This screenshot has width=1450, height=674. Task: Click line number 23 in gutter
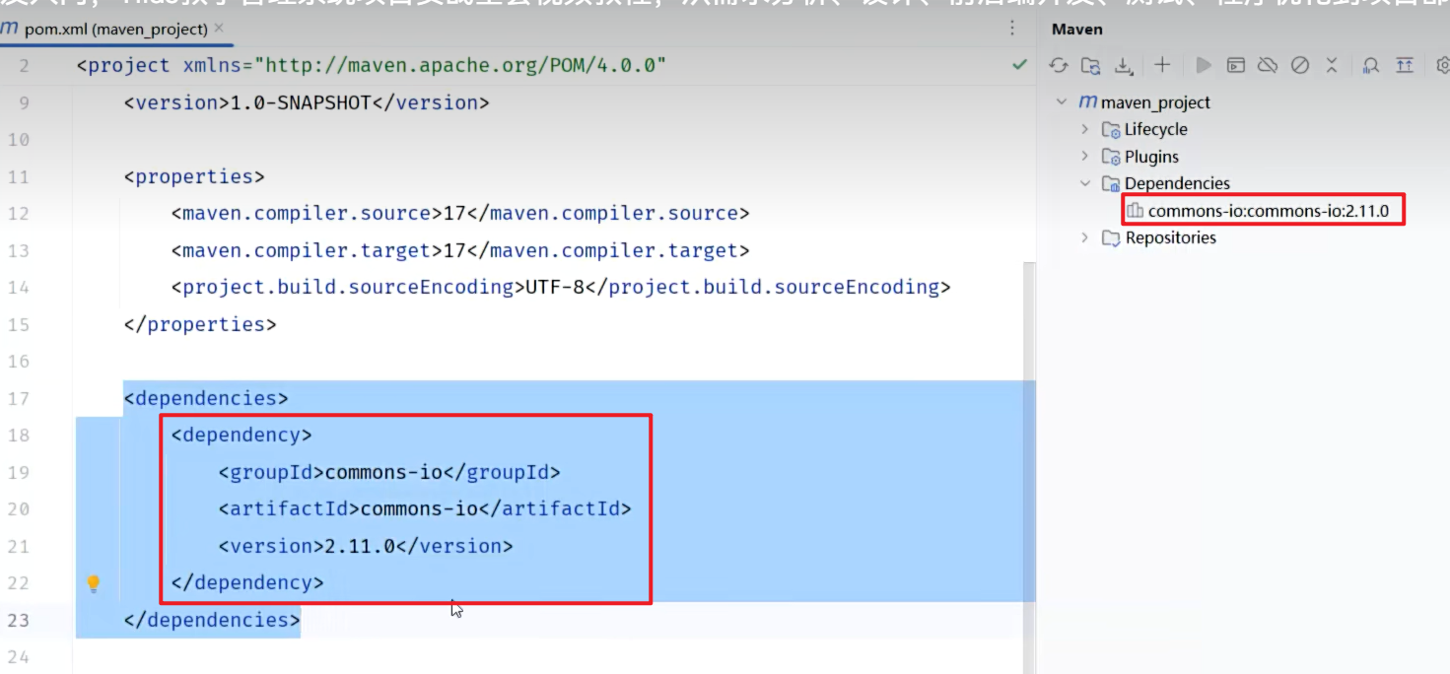coord(18,620)
